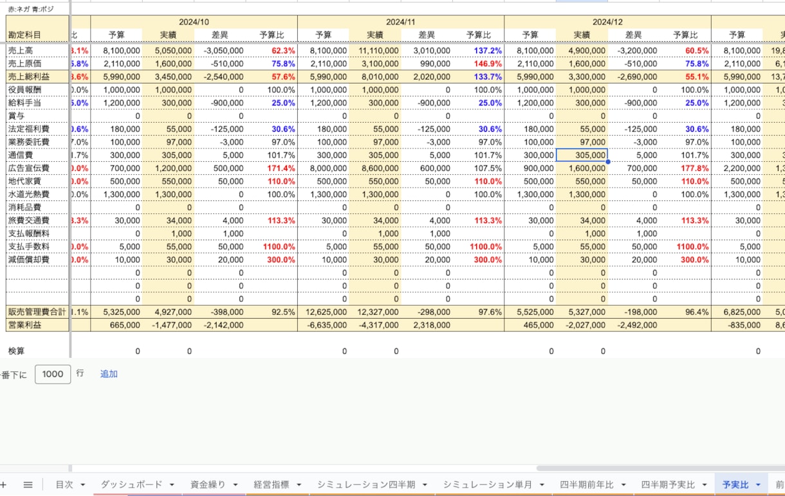Switch to the 目次 sheet tab
This screenshot has height=496, width=785.
point(64,485)
